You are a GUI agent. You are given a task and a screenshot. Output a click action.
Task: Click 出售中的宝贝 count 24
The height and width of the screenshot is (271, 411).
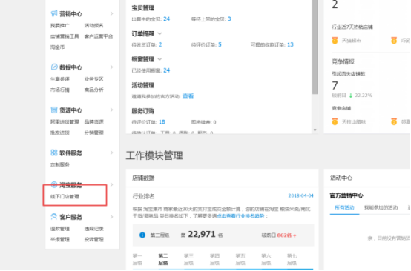(x=166, y=19)
